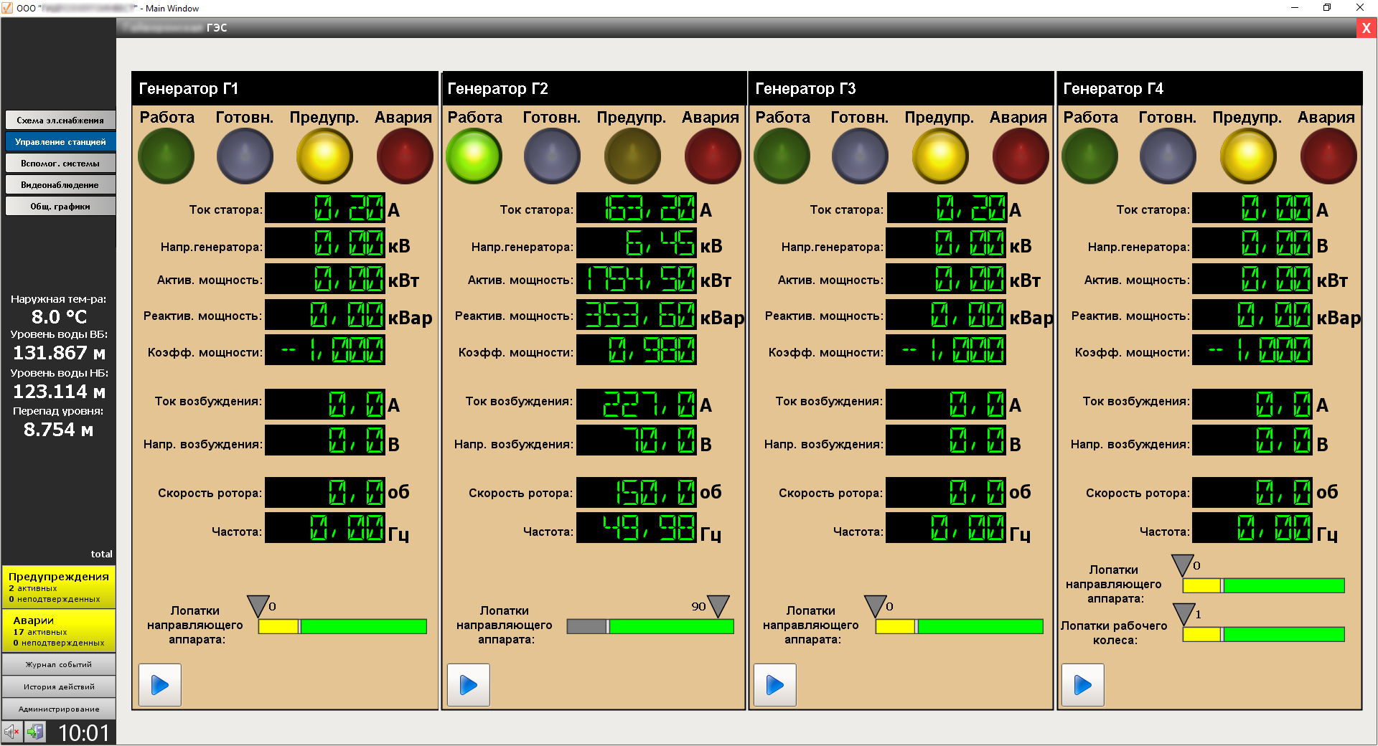Click the logout icon next to speaker
The height and width of the screenshot is (746, 1378).
[x=34, y=732]
